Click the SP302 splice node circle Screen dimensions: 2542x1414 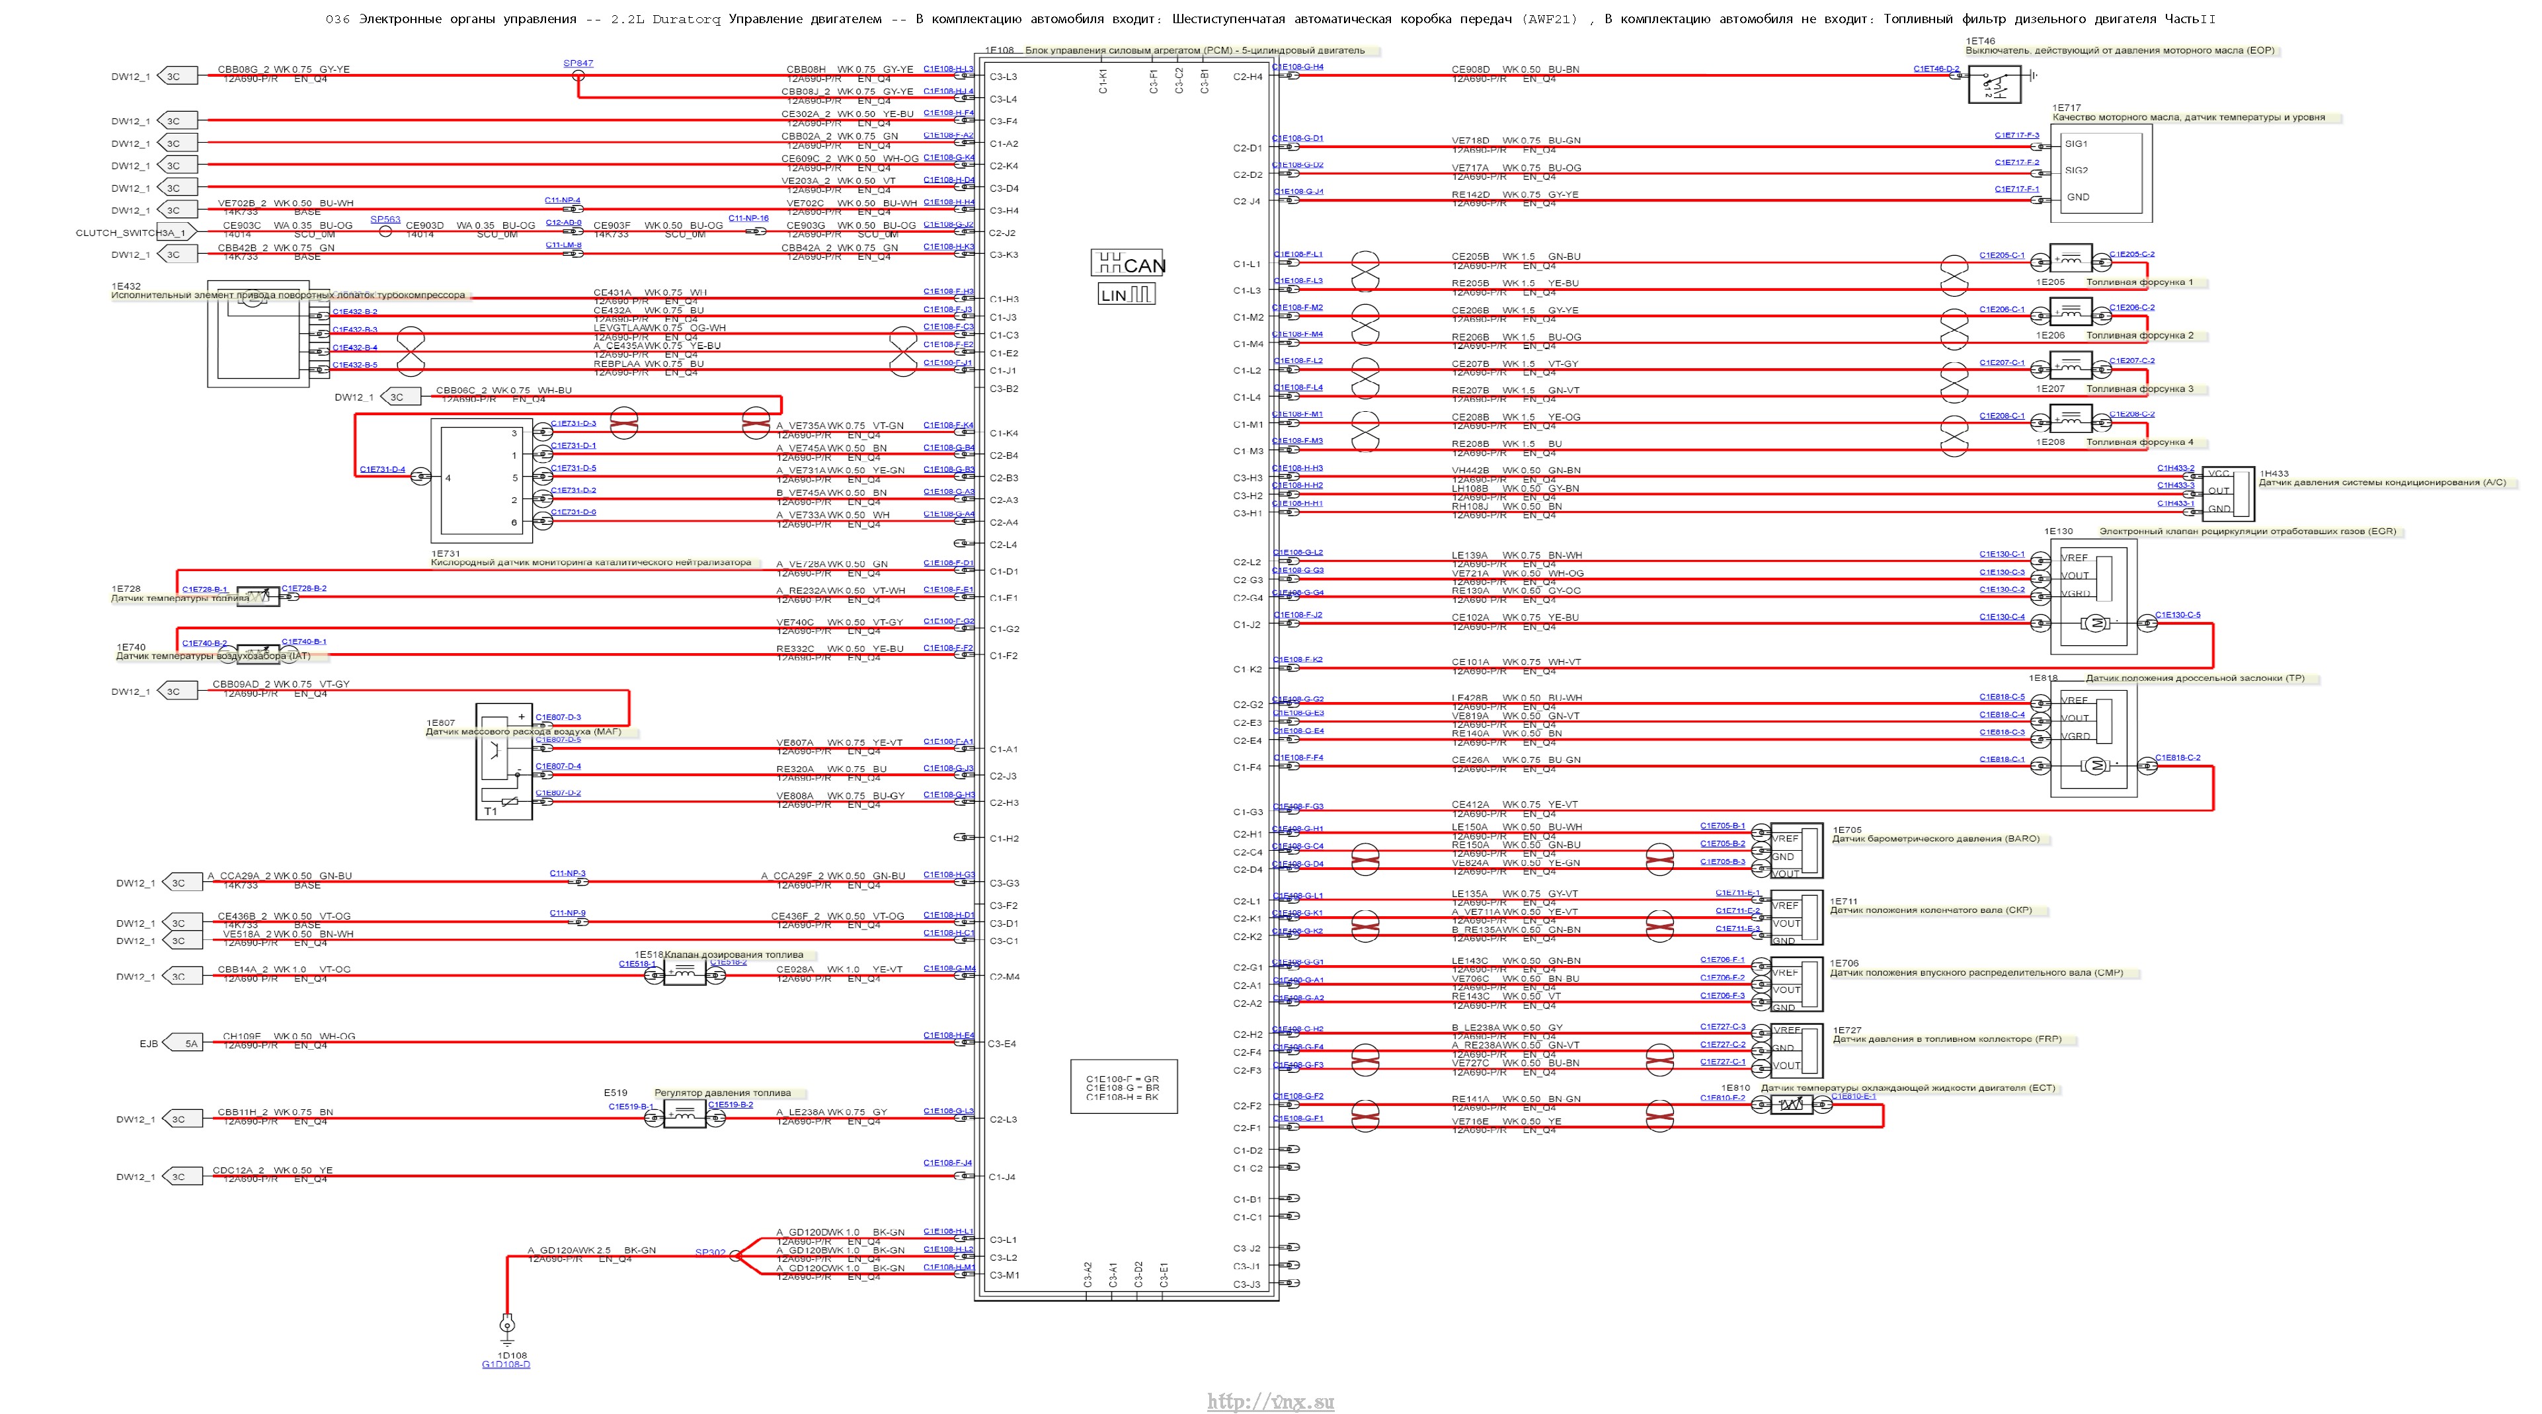735,1255
